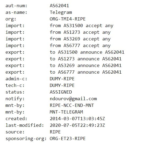Open the RIPE-NCC-END-MNT maintainer entry
Image resolution: width=168 pixels, height=143 pixels.
point(72,105)
